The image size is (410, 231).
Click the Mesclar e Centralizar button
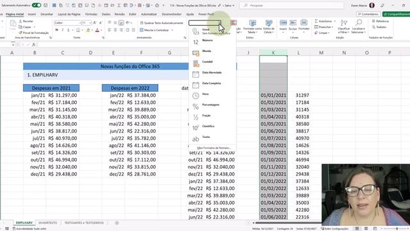(154, 30)
